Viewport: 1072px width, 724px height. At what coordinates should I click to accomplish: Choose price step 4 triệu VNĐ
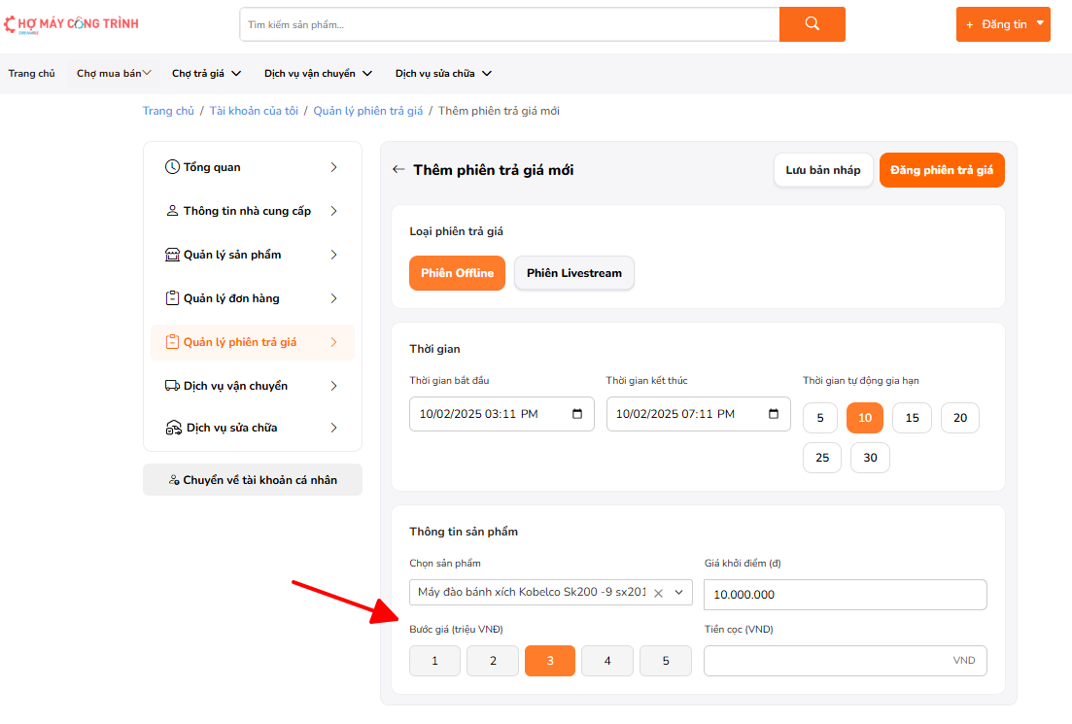pos(607,661)
